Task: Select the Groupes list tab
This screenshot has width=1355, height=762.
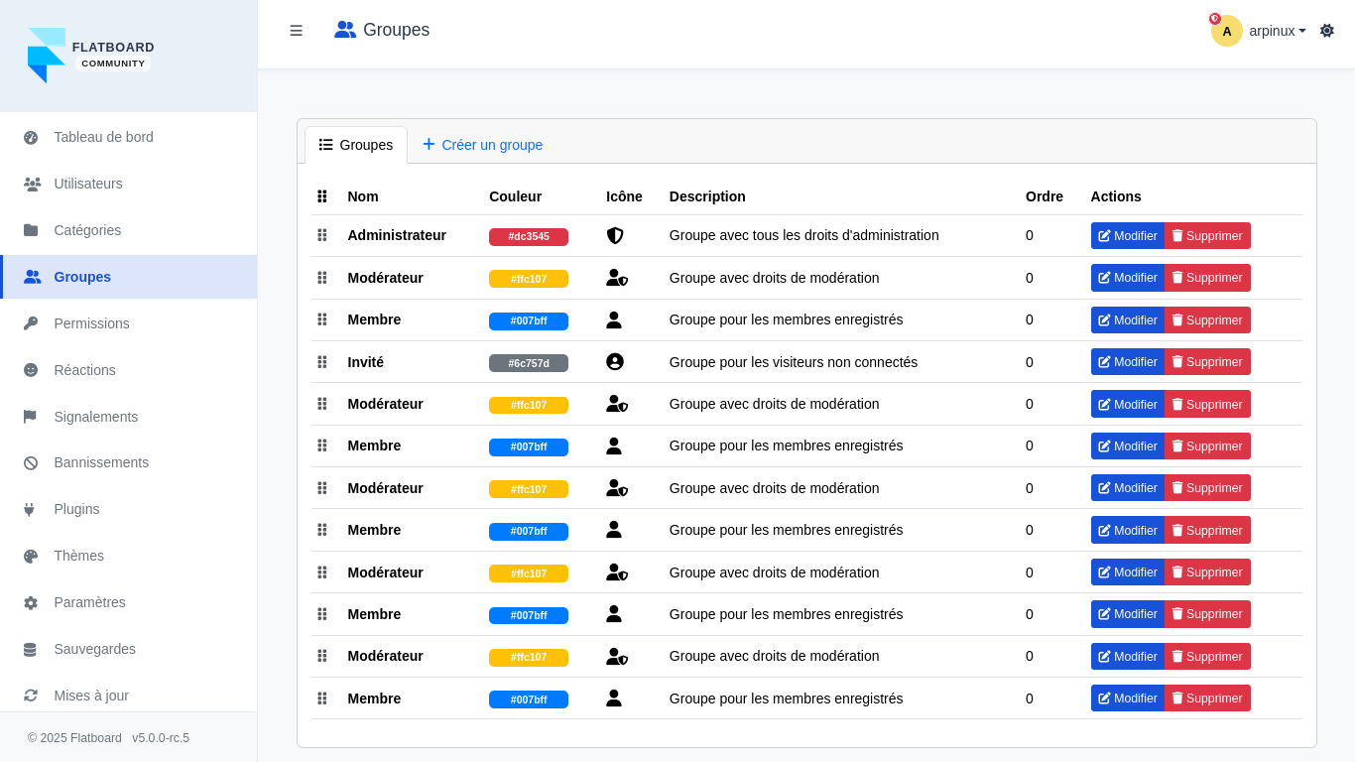Action: click(356, 145)
